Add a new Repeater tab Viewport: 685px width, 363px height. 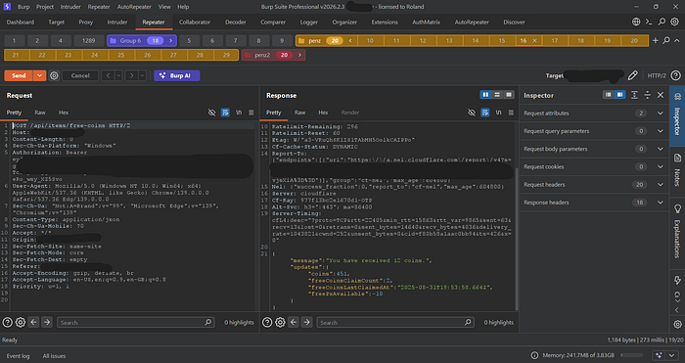(655, 41)
